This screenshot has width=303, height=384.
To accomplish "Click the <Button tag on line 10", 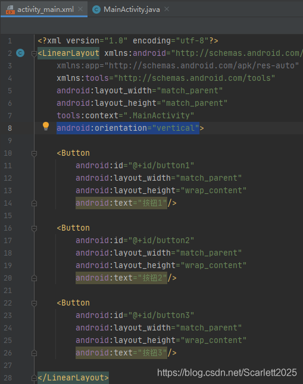I will pyautogui.click(x=73, y=153).
